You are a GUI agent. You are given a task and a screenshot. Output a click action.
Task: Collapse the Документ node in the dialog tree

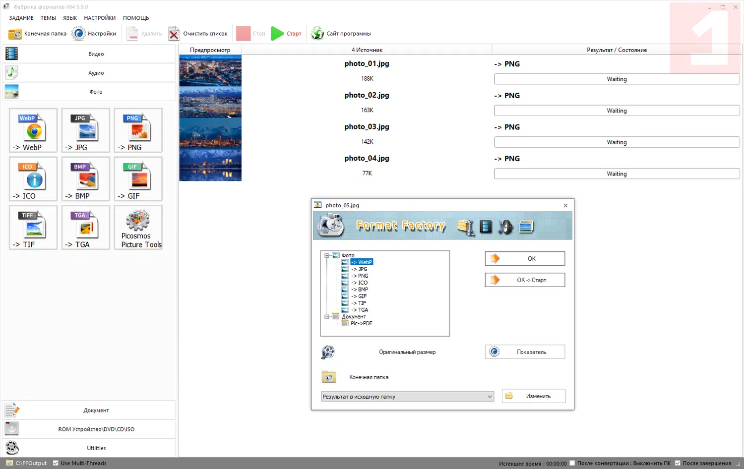327,316
